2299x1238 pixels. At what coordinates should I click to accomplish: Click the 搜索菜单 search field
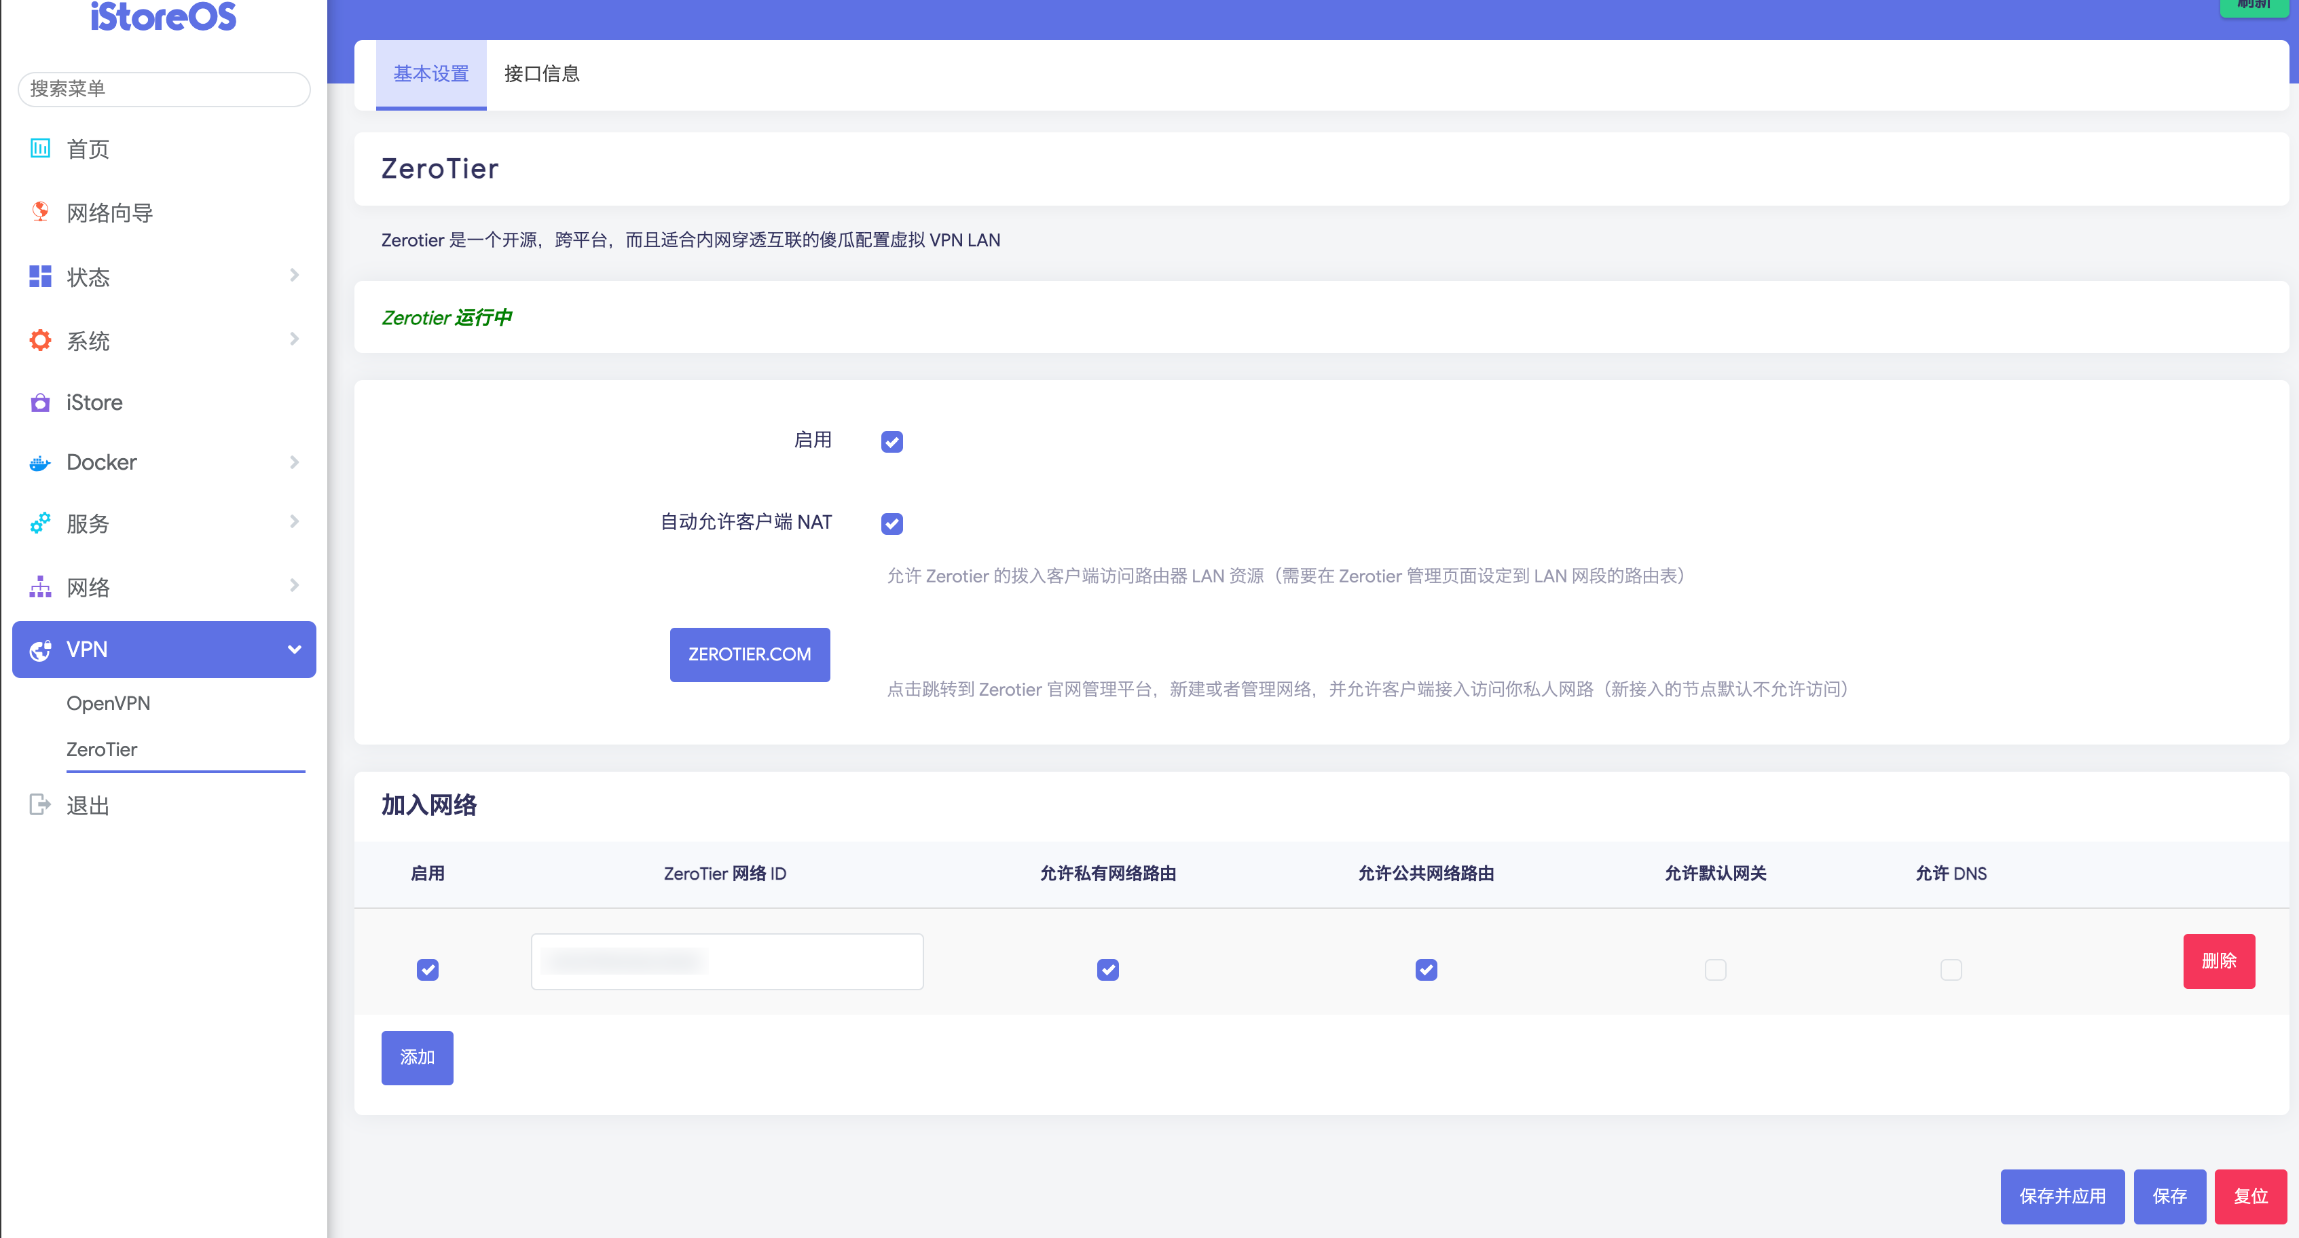[x=164, y=89]
